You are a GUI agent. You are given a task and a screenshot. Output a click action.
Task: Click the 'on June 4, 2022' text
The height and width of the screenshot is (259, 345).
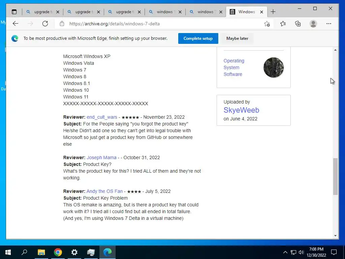pyautogui.click(x=240, y=119)
